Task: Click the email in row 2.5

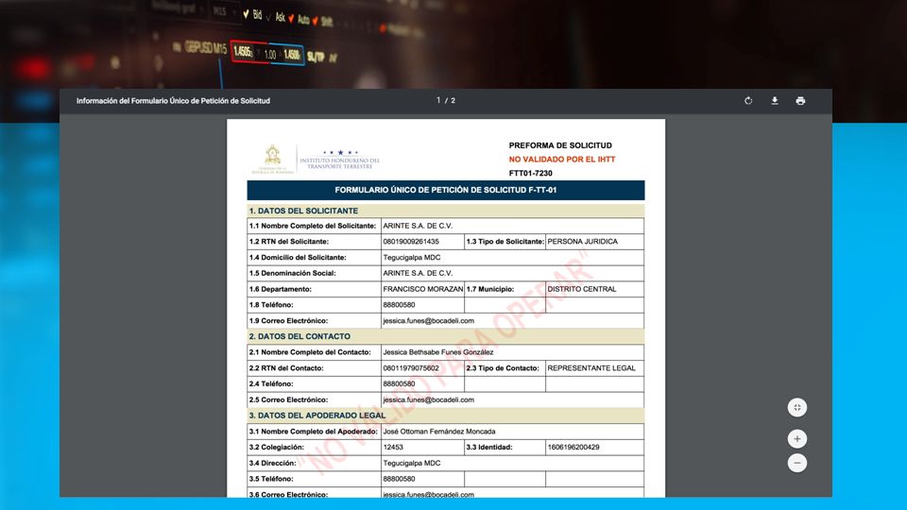Action: (428, 400)
